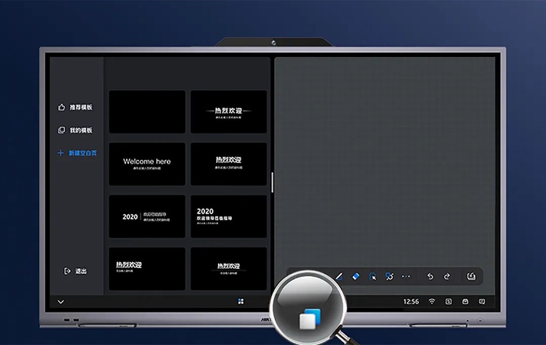Viewport: 546px width, 345px height.
Task: Select the eraser tool
Action: pyautogui.click(x=355, y=276)
